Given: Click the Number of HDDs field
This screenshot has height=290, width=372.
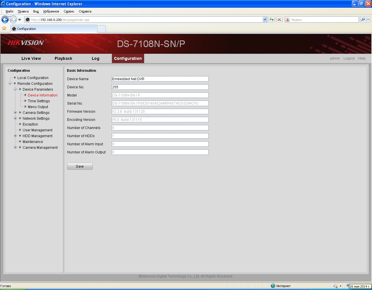Looking at the screenshot, I should coord(160,136).
